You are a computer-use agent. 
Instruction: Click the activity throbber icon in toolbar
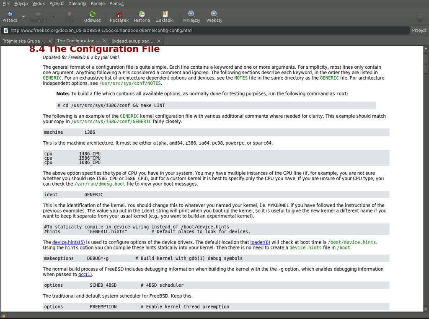coord(419,17)
